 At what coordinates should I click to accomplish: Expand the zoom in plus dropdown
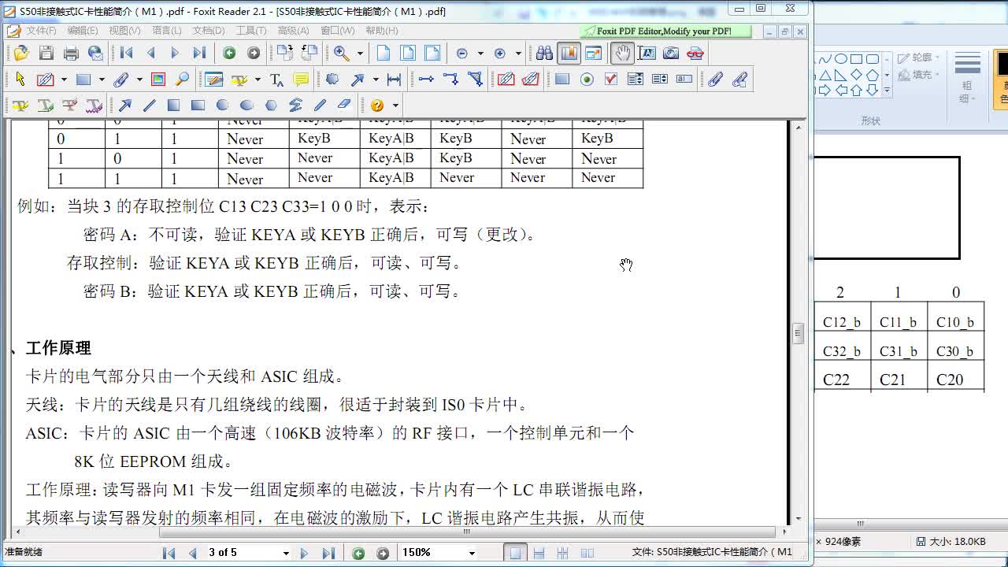pyautogui.click(x=517, y=54)
